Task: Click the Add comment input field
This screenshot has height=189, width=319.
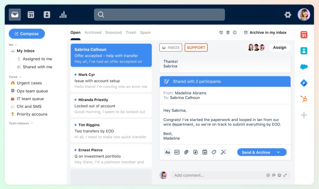Action: pyautogui.click(x=218, y=175)
